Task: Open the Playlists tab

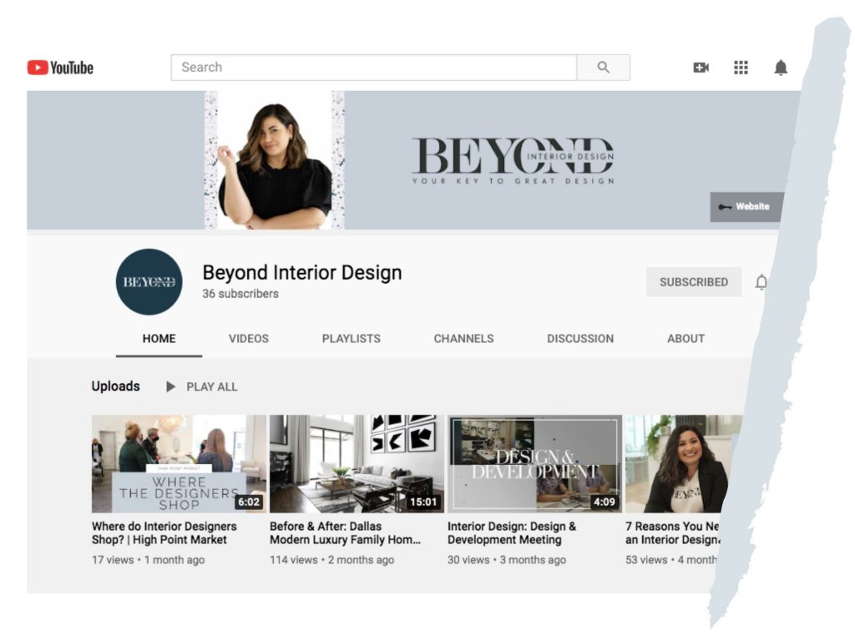Action: click(x=352, y=339)
